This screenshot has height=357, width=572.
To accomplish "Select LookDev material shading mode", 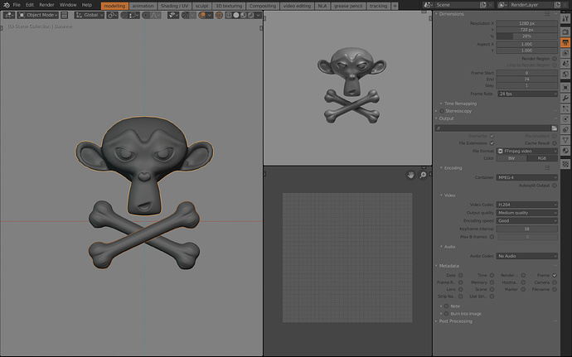I will [x=244, y=15].
